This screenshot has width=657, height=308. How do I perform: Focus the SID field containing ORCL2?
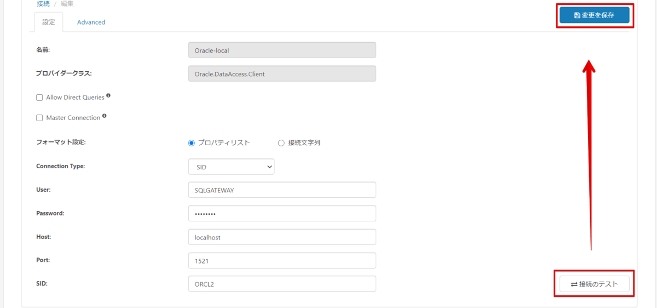(282, 283)
